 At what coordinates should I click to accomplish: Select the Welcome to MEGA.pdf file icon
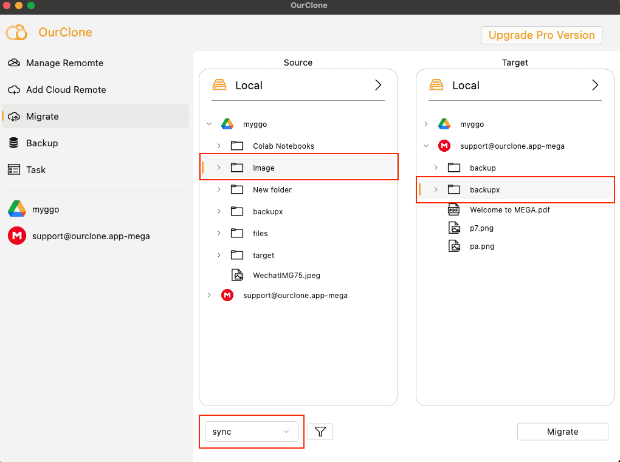tap(453, 210)
